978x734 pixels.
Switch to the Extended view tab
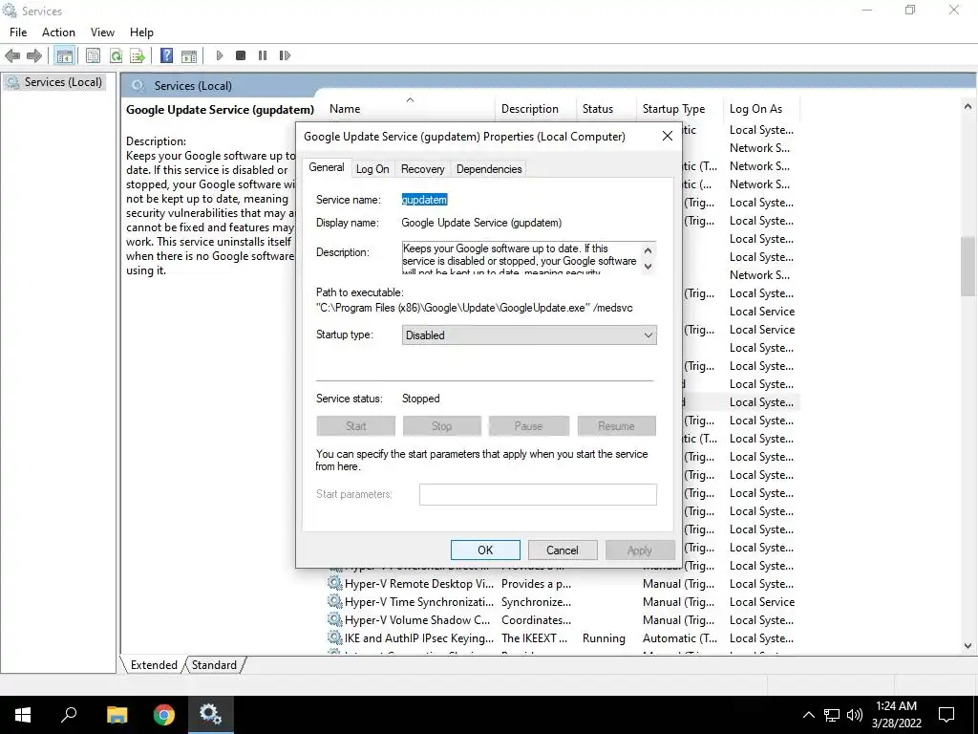pyautogui.click(x=154, y=665)
